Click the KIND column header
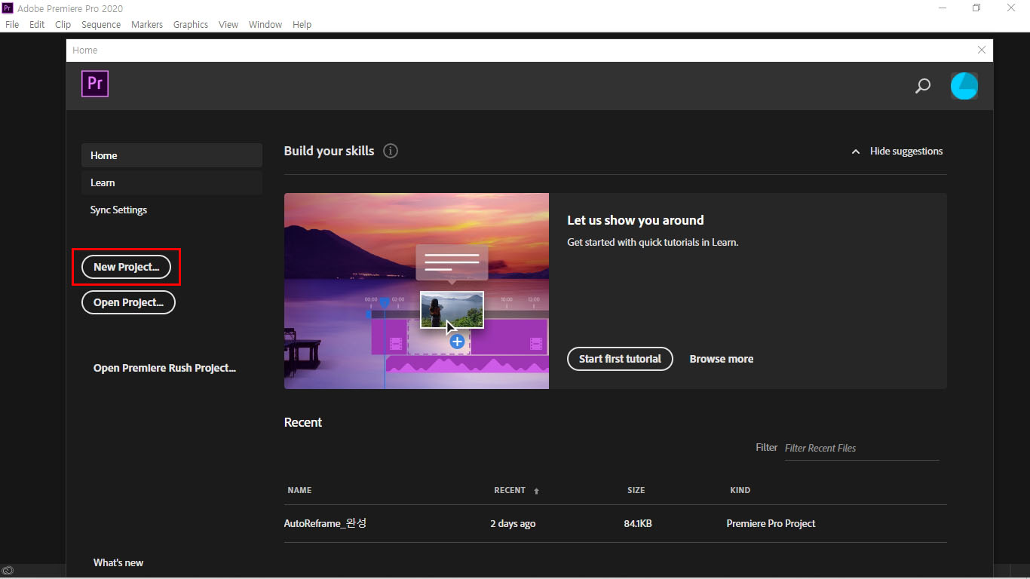Image resolution: width=1030 pixels, height=579 pixels. click(x=740, y=490)
